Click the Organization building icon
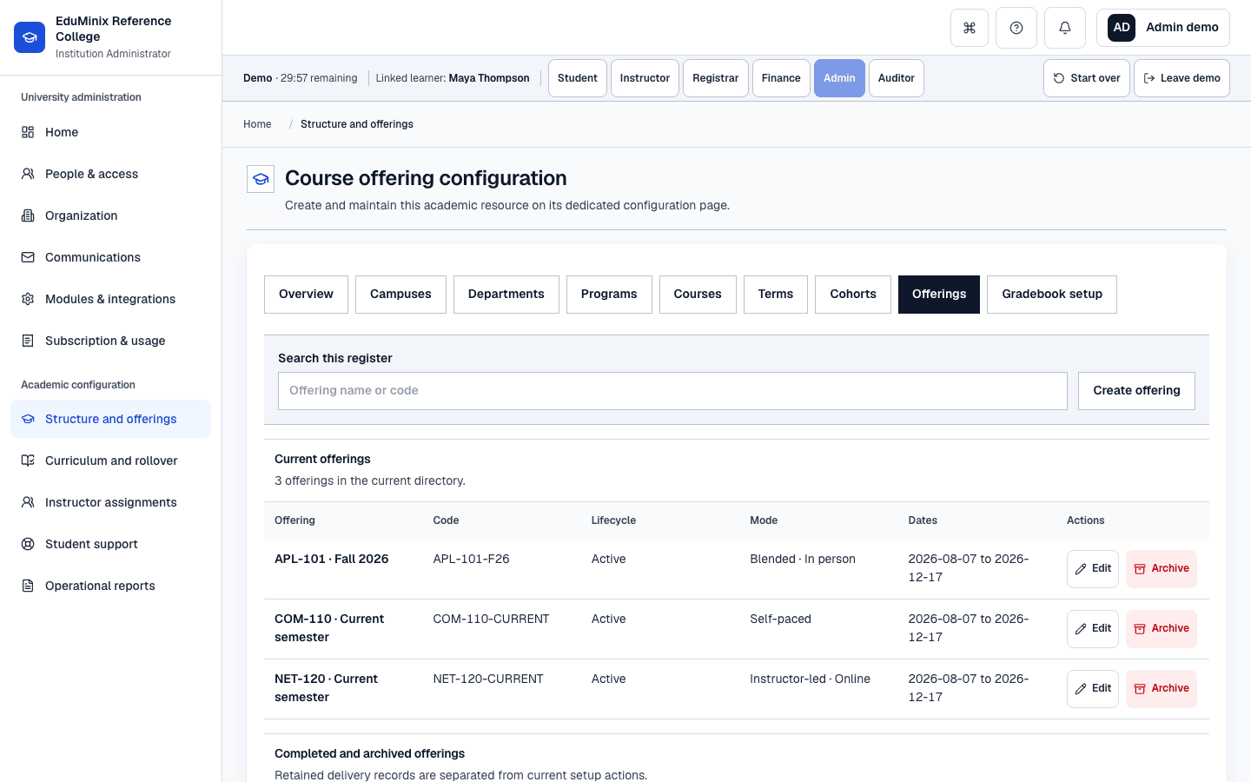 (x=28, y=215)
